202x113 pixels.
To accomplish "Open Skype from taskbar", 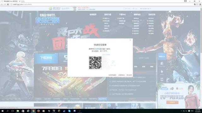I will (69, 111).
